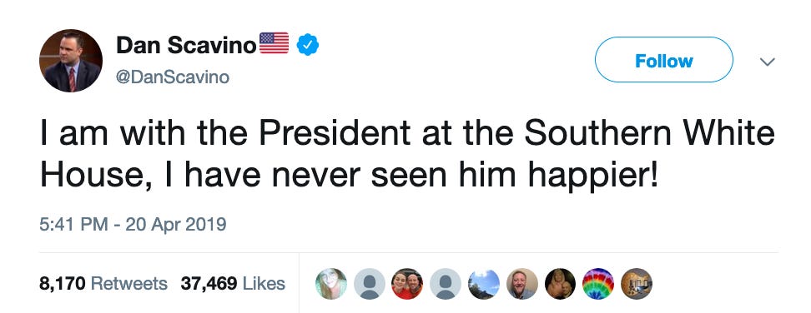Open the couple in red shirts avatar
Screen dimensions: 811x313
(x=407, y=284)
